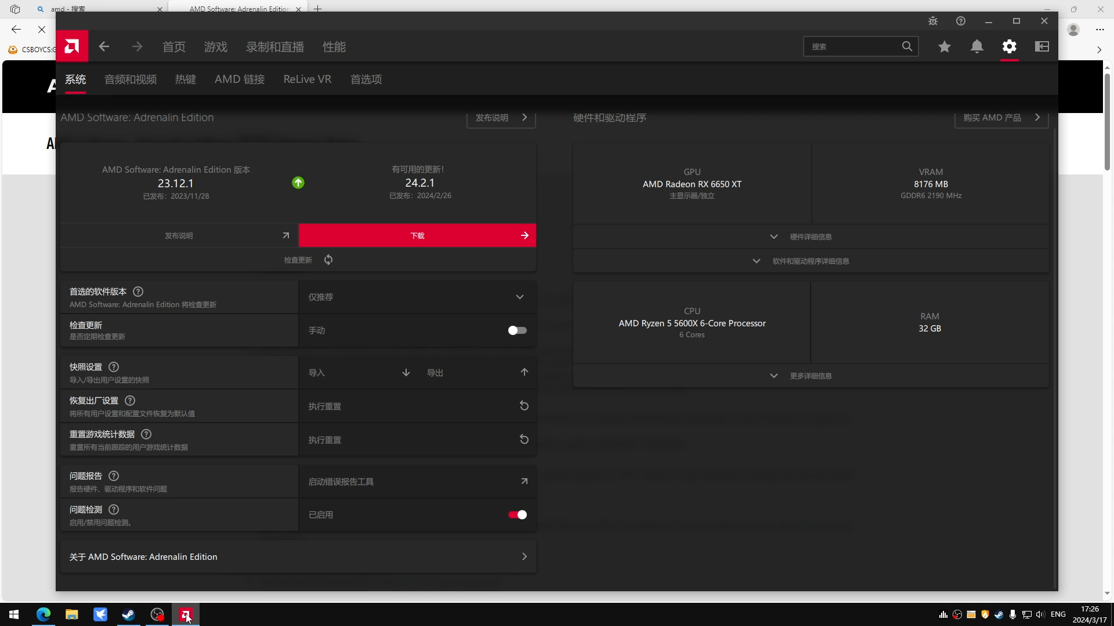This screenshot has width=1114, height=626.
Task: Select the 系统 settings tab
Action: (75, 79)
